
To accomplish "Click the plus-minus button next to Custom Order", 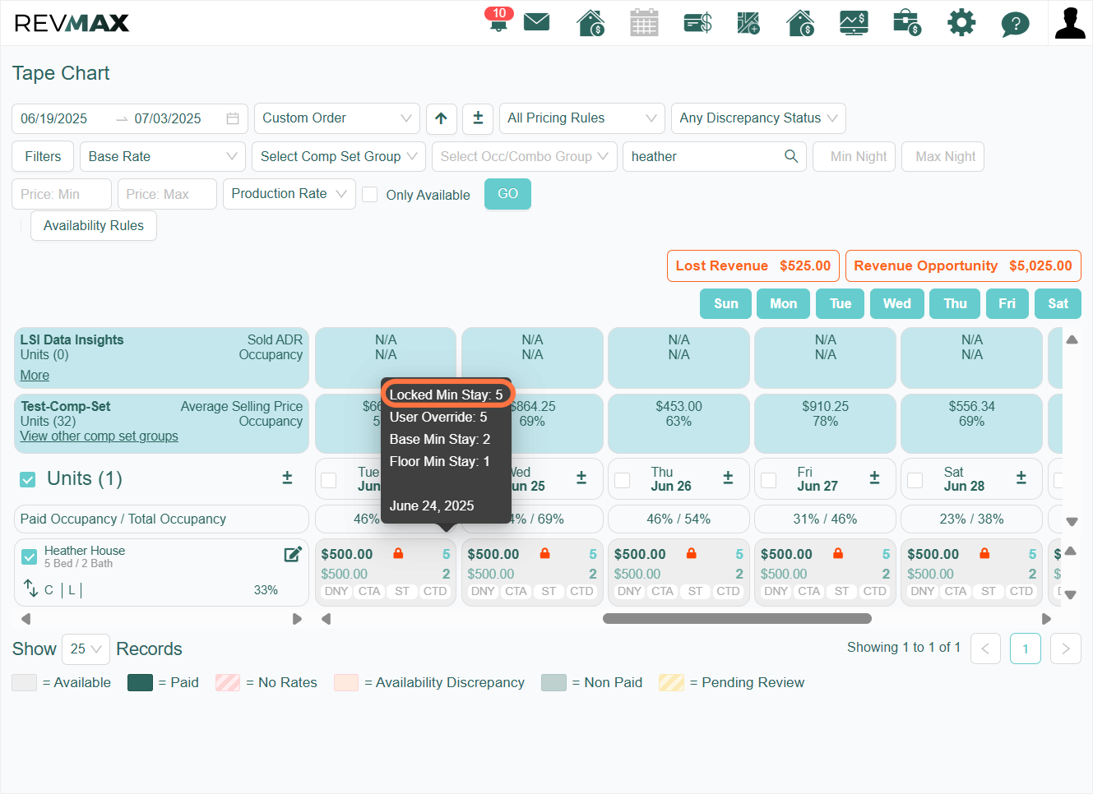I will point(478,118).
